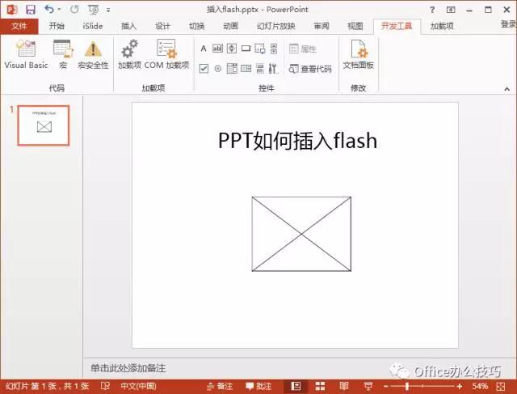
Task: Open Ribbon Display Options
Action: coord(451,10)
